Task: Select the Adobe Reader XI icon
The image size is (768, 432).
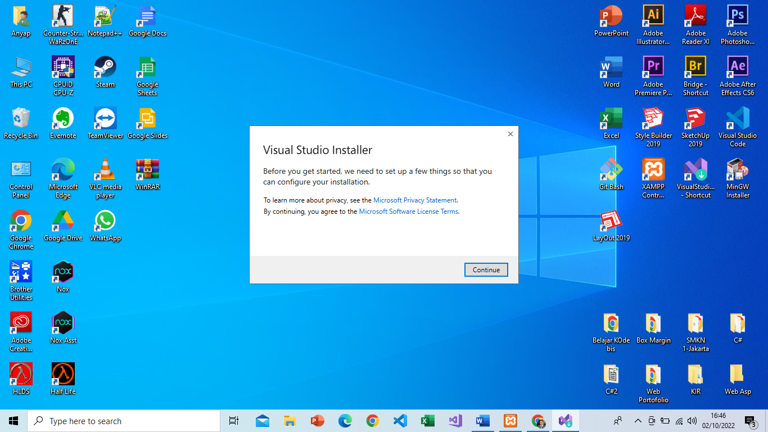Action: [x=695, y=25]
